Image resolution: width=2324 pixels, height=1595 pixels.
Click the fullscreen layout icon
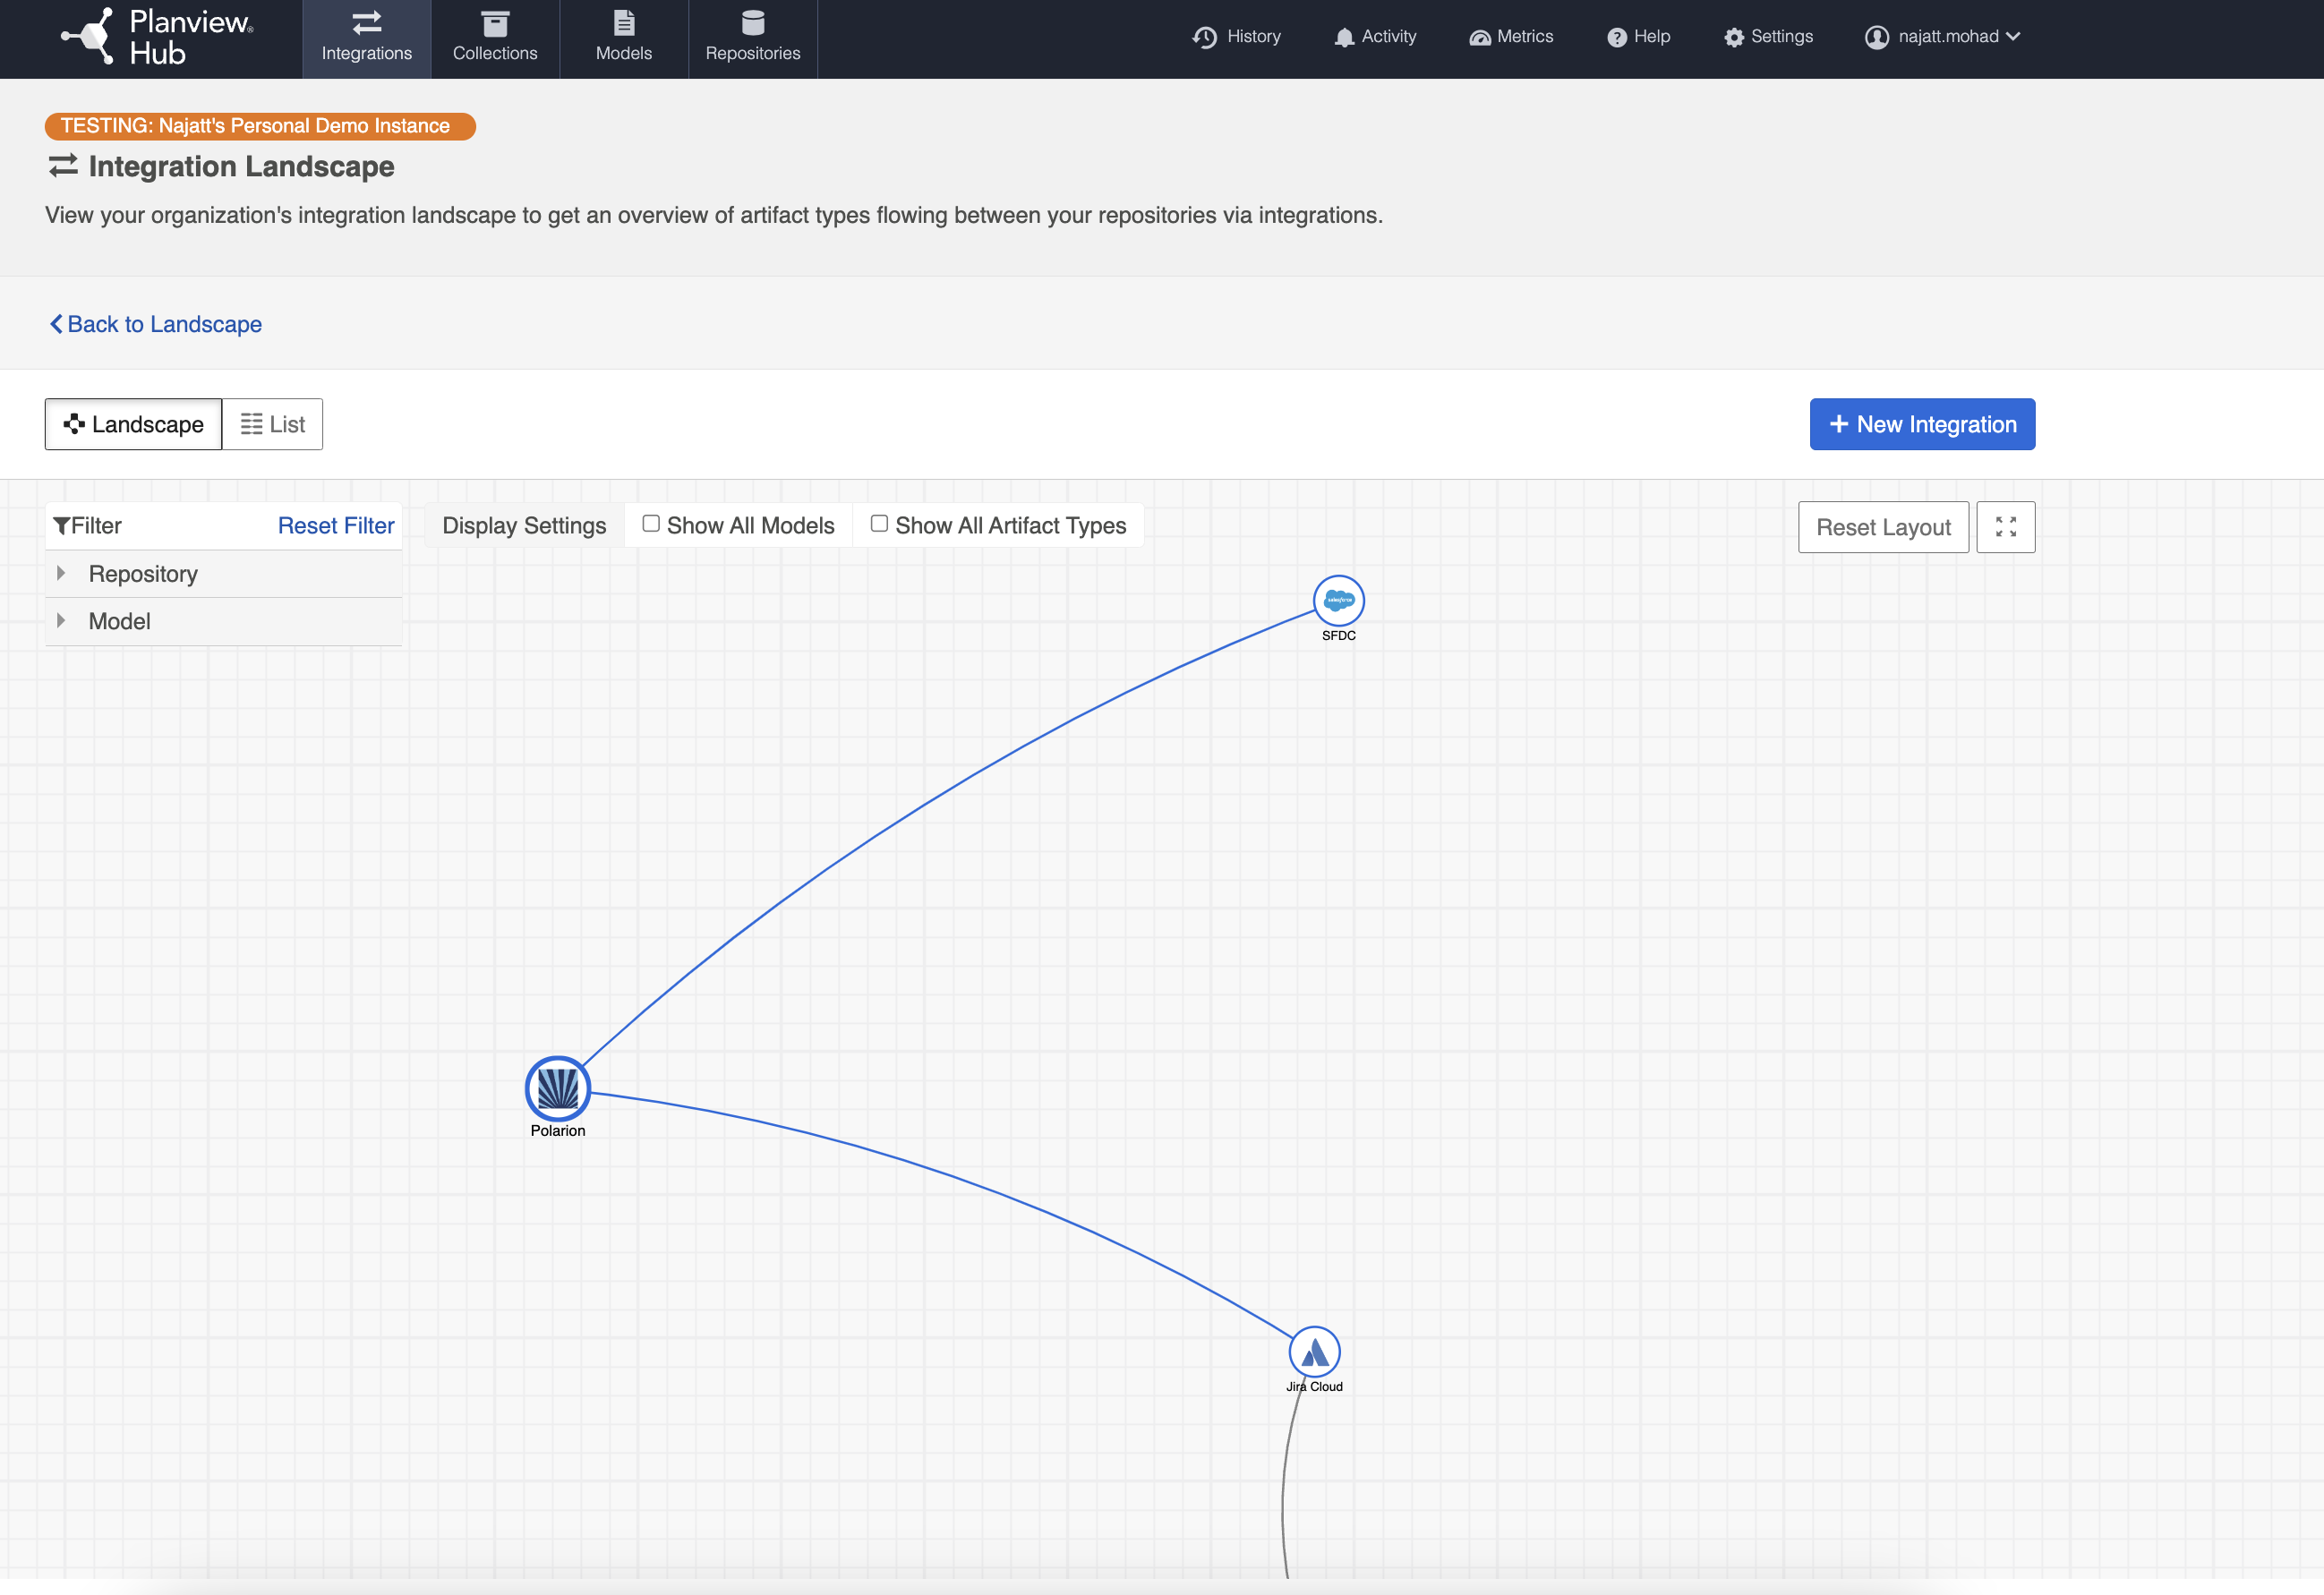coord(2005,526)
